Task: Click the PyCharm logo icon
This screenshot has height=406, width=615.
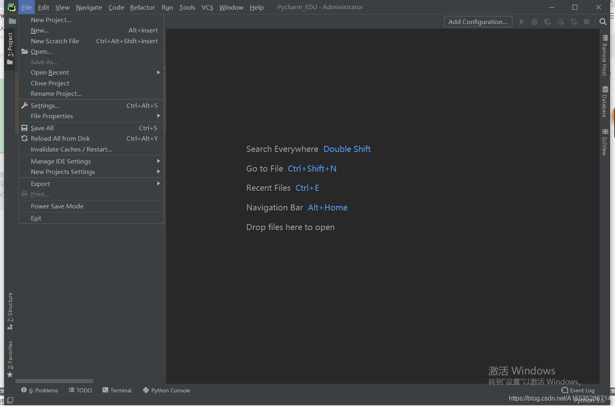Action: (x=12, y=7)
